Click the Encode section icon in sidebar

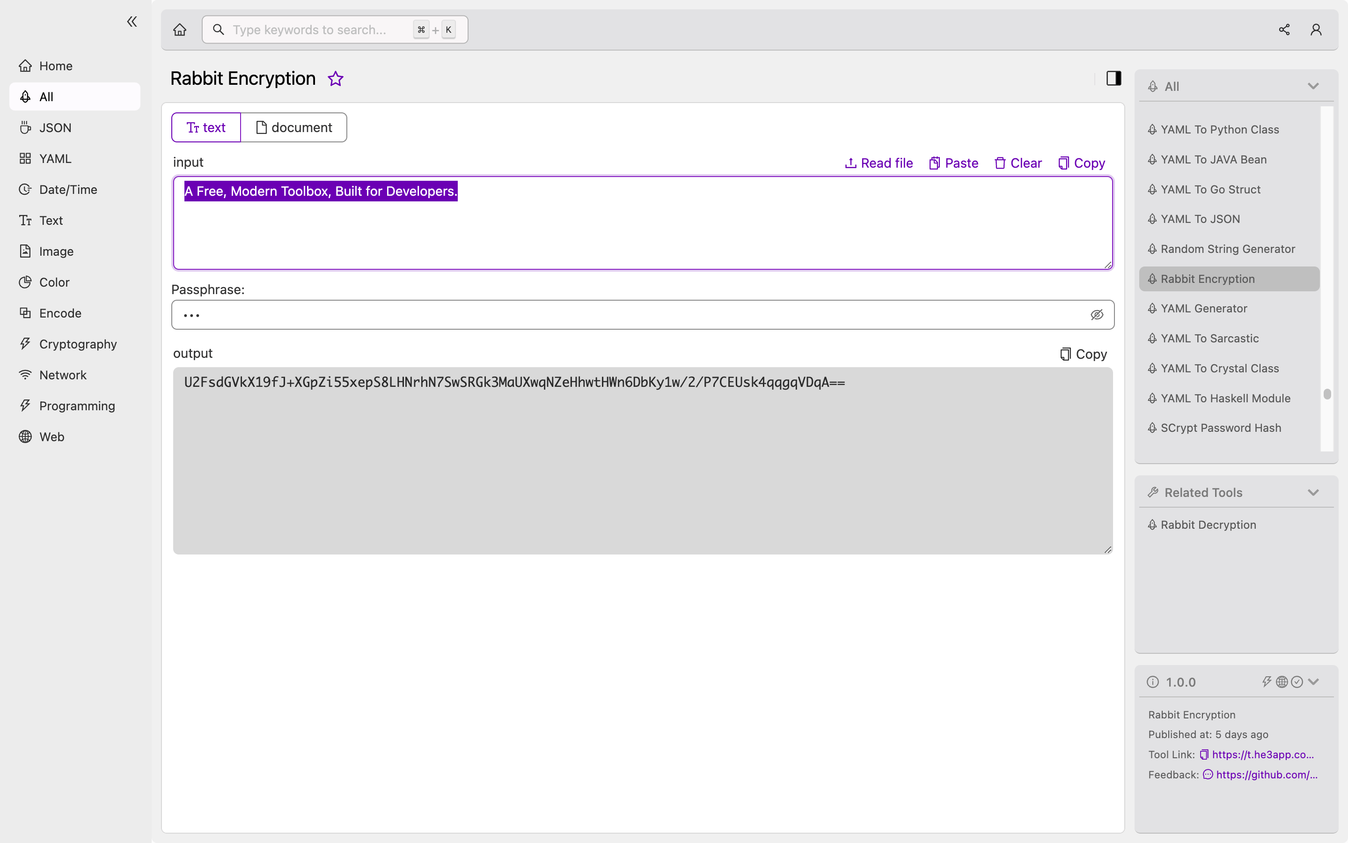(x=24, y=313)
